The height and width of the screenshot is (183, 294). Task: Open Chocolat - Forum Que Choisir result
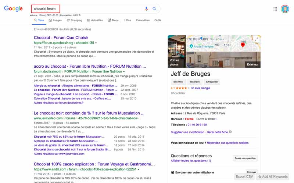(61, 38)
